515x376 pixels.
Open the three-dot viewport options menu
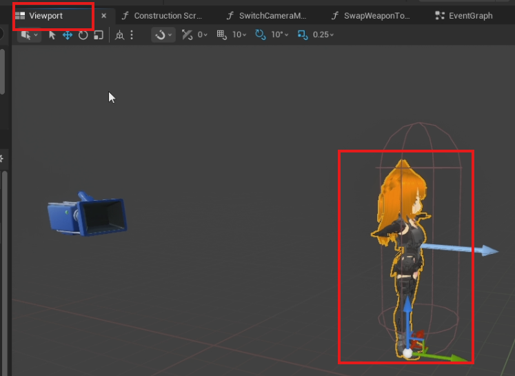click(132, 34)
